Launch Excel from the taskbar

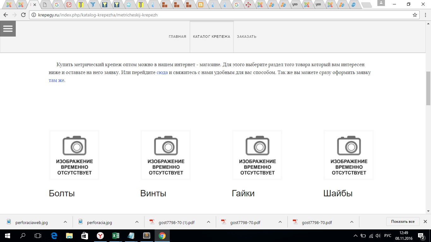pyautogui.click(x=115, y=236)
